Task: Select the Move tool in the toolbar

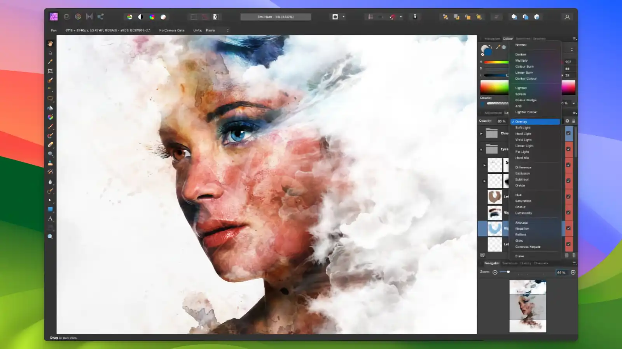Action: [x=50, y=53]
